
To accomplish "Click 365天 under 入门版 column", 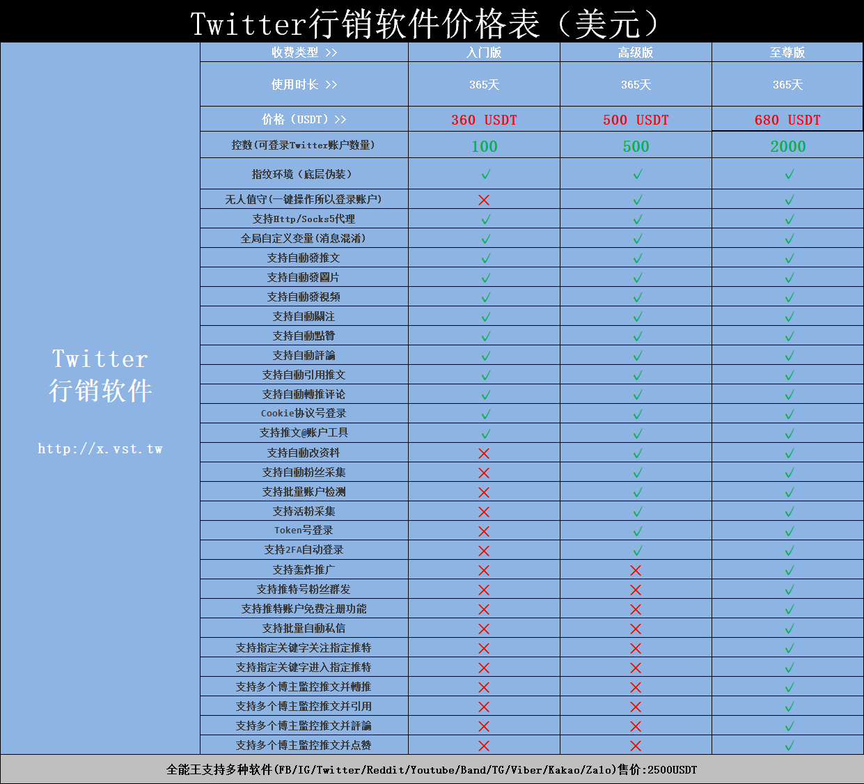I will [484, 84].
